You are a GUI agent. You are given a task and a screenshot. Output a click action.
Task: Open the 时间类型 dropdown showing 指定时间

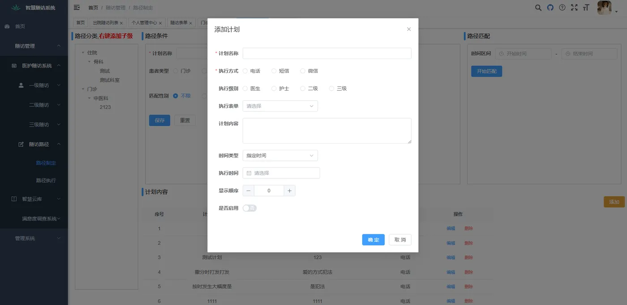[280, 155]
